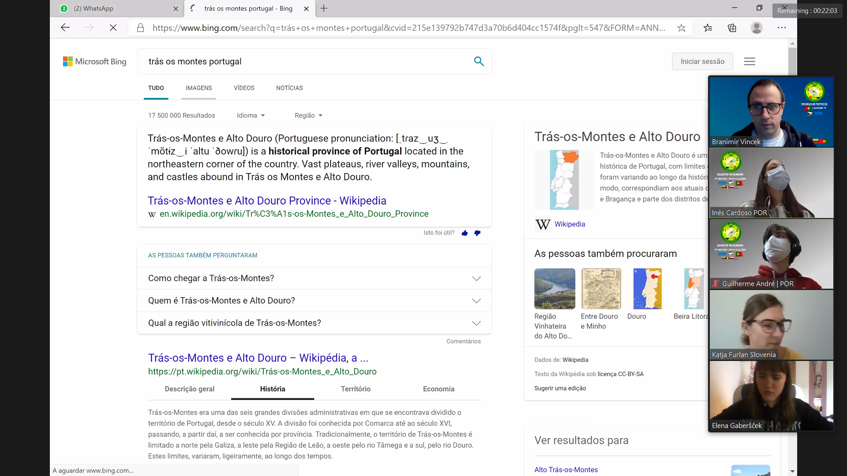
Task: Open the English Wikipedia province result title
Action: (x=267, y=201)
